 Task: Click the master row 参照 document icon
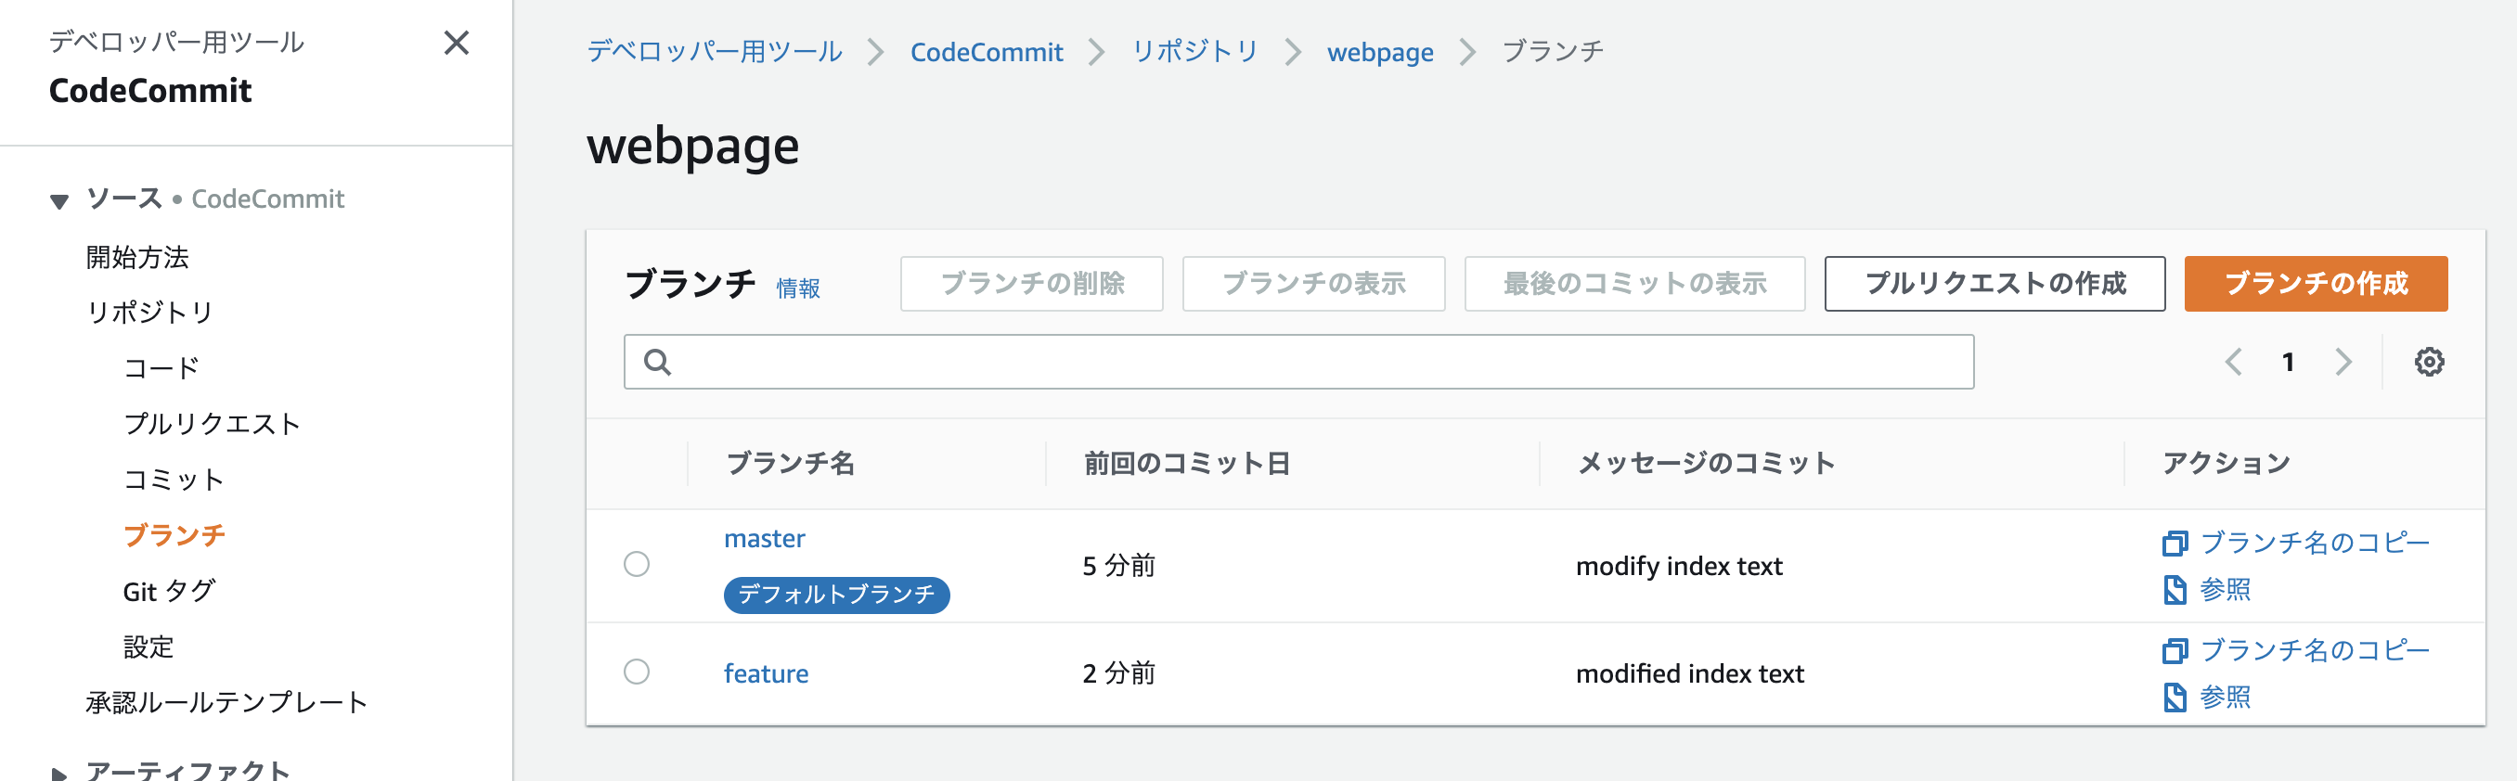pos(2175,590)
